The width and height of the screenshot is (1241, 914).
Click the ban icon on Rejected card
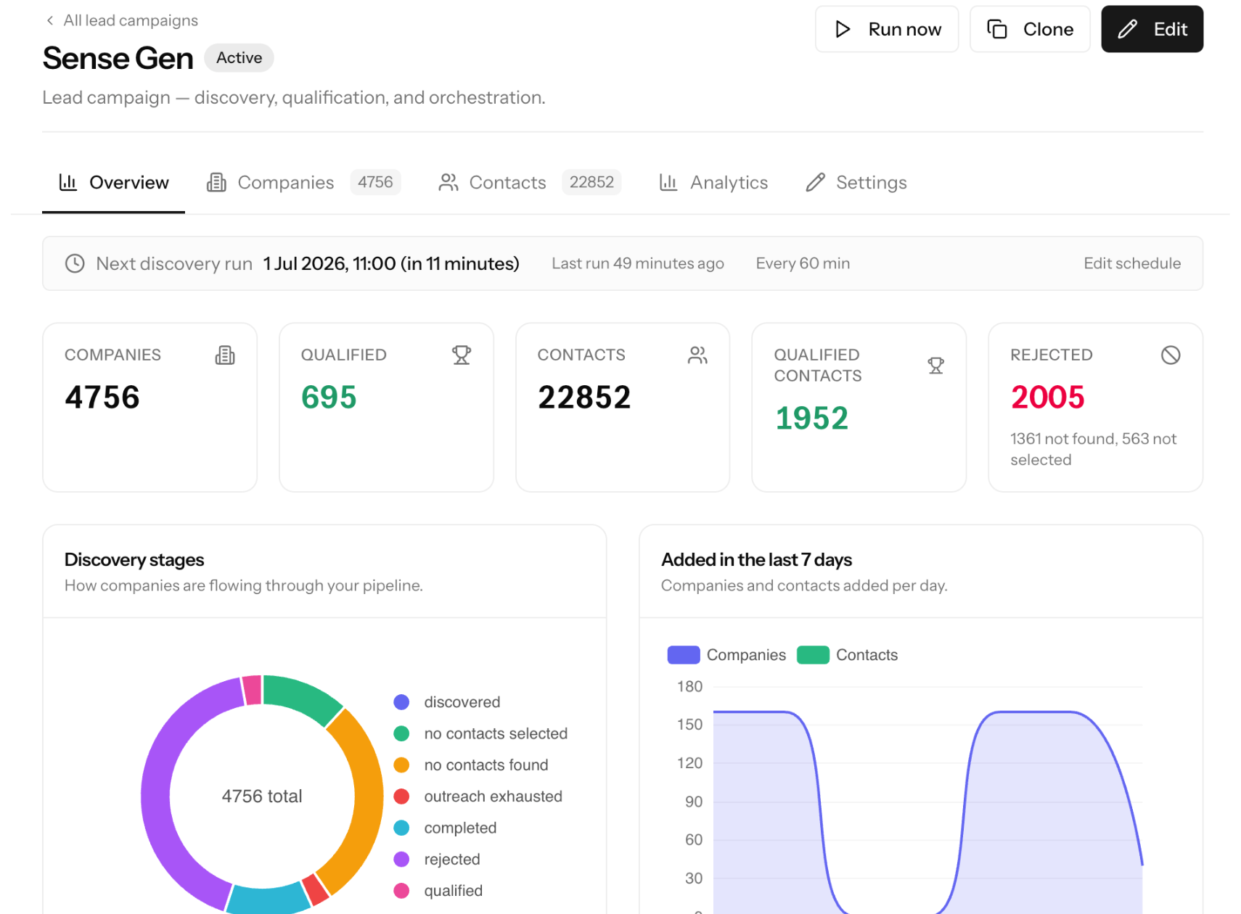pyautogui.click(x=1170, y=355)
